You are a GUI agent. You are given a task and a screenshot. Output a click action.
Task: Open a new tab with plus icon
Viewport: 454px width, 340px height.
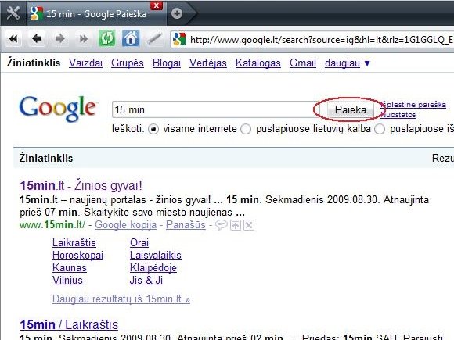(x=177, y=13)
